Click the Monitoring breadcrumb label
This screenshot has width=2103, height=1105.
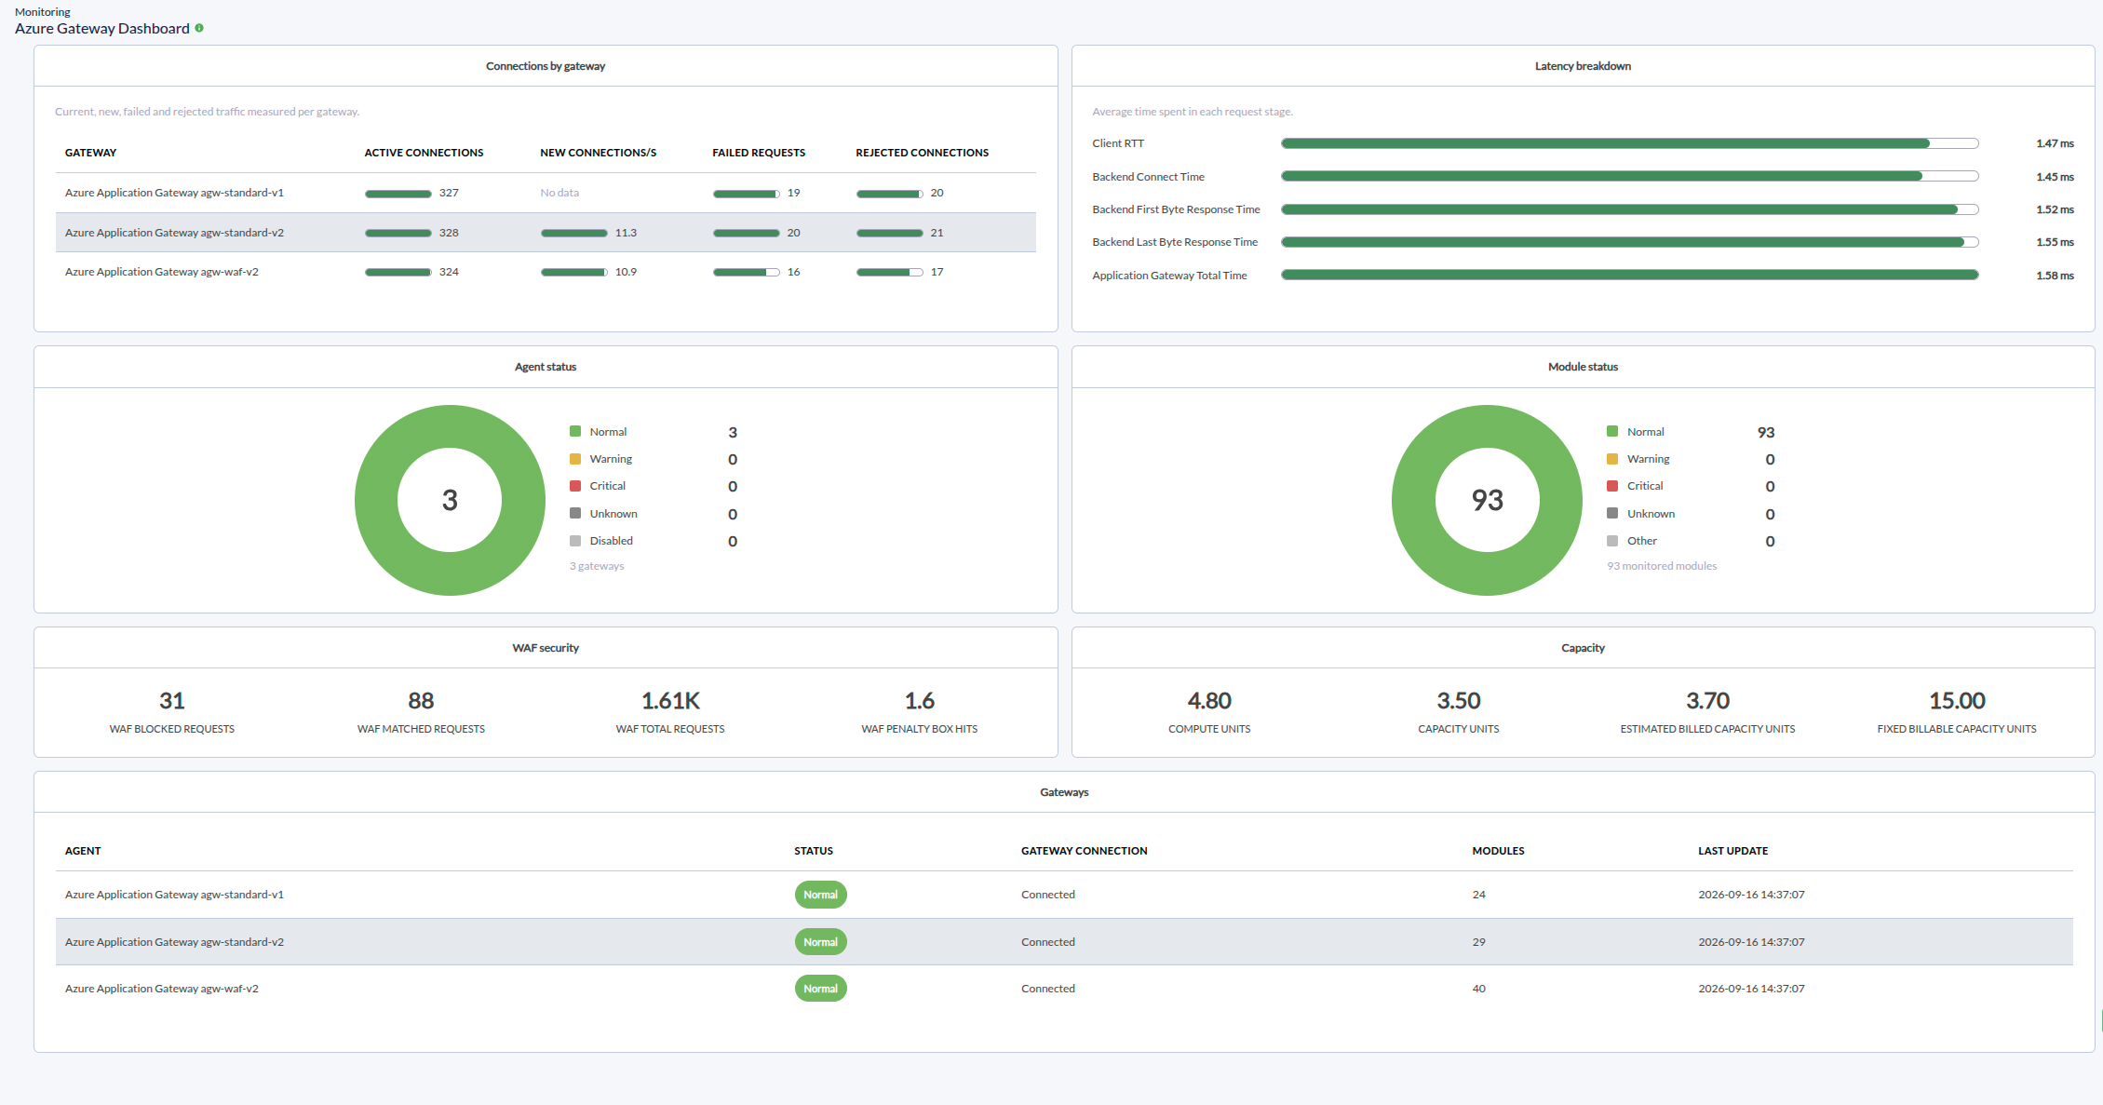click(43, 12)
